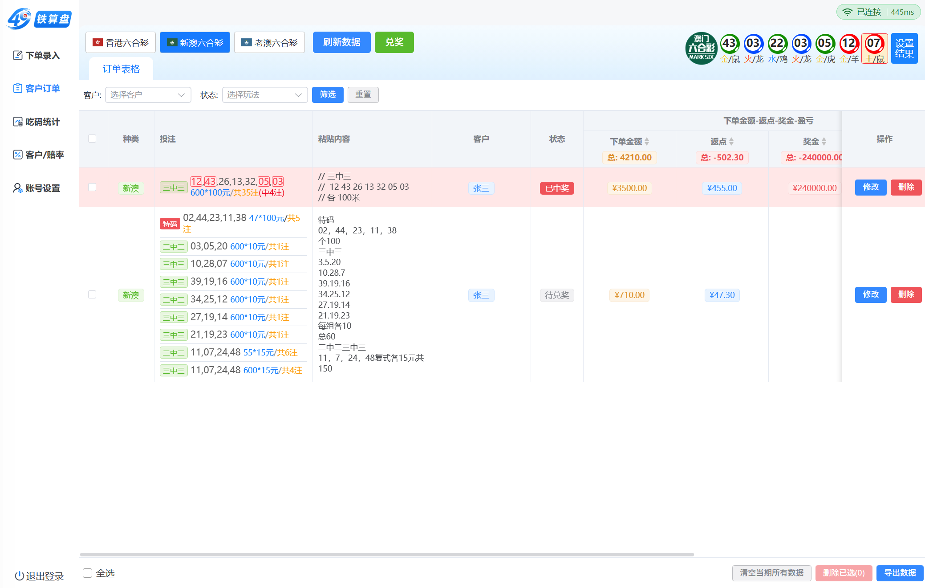This screenshot has height=588, width=925.
Task: Select the 香港六合彩 lottery tab
Action: tap(121, 42)
